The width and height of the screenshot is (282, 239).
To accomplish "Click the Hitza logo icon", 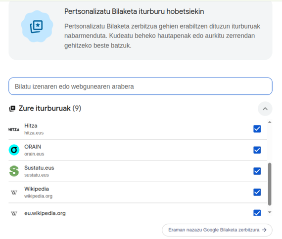I will click(x=14, y=129).
